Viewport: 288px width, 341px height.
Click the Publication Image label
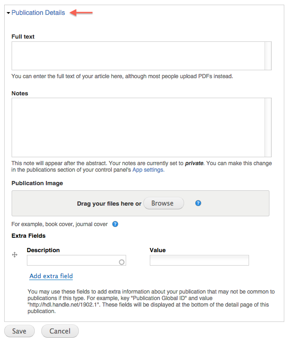click(x=37, y=183)
